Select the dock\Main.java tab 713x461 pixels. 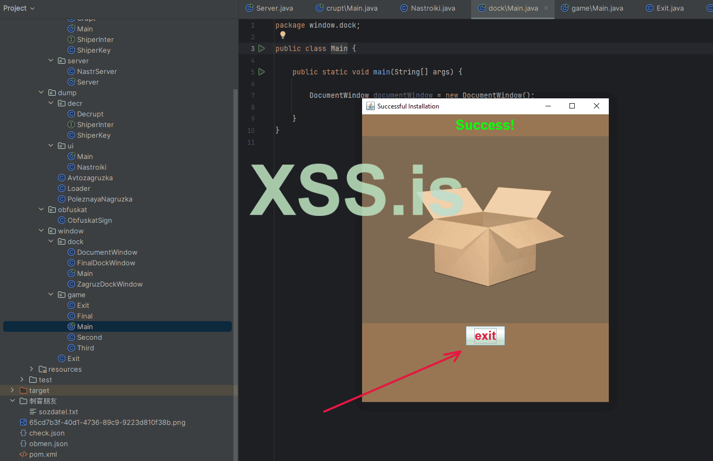click(x=513, y=8)
